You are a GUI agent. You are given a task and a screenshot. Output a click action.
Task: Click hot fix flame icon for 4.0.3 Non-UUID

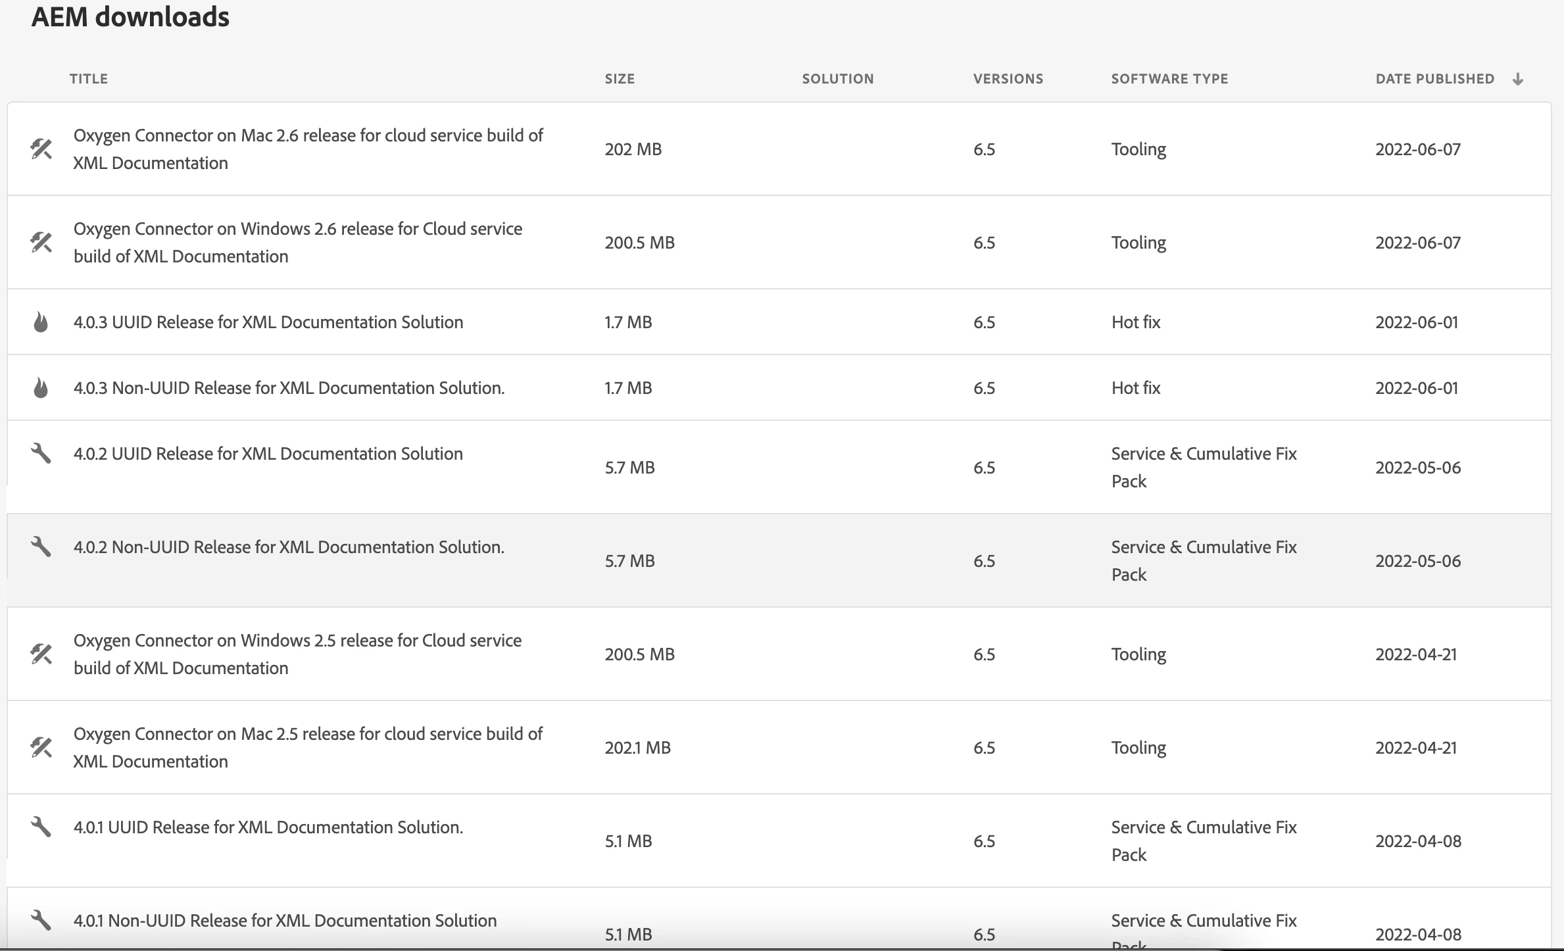tap(41, 388)
